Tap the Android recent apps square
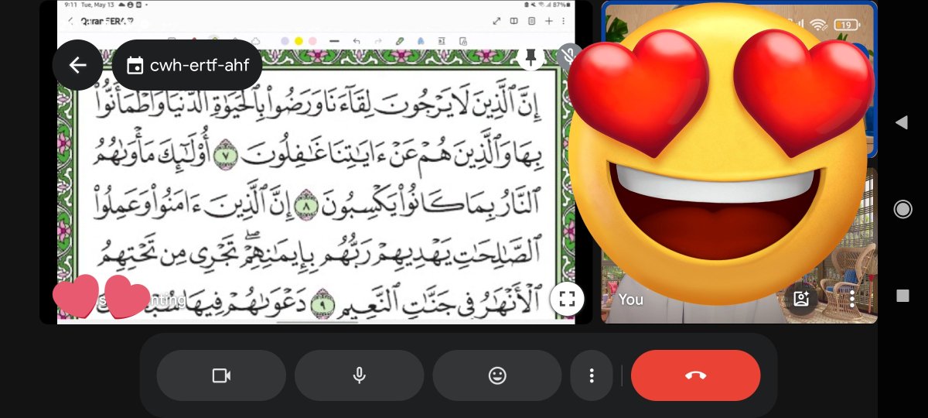The height and width of the screenshot is (418, 928). click(902, 296)
